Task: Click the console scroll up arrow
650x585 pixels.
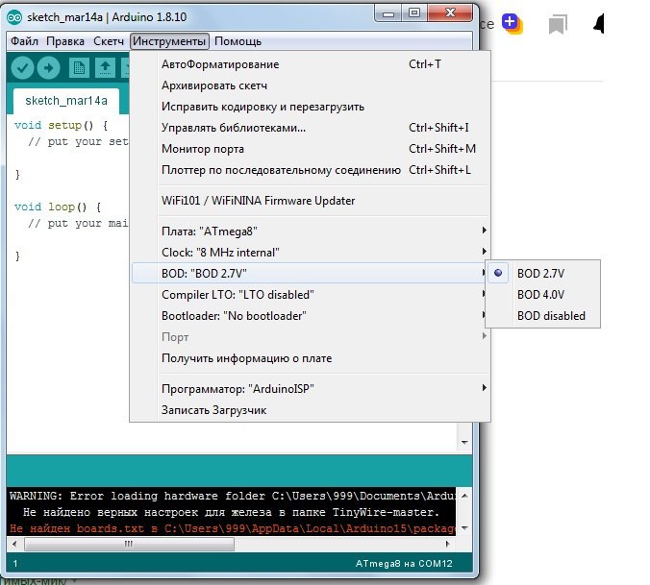Action: click(x=464, y=496)
